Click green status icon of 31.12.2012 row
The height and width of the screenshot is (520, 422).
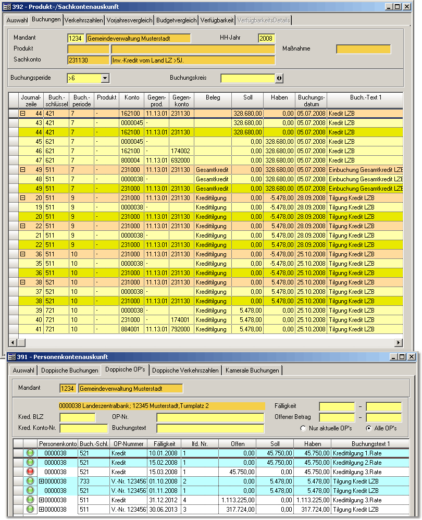[31, 500]
